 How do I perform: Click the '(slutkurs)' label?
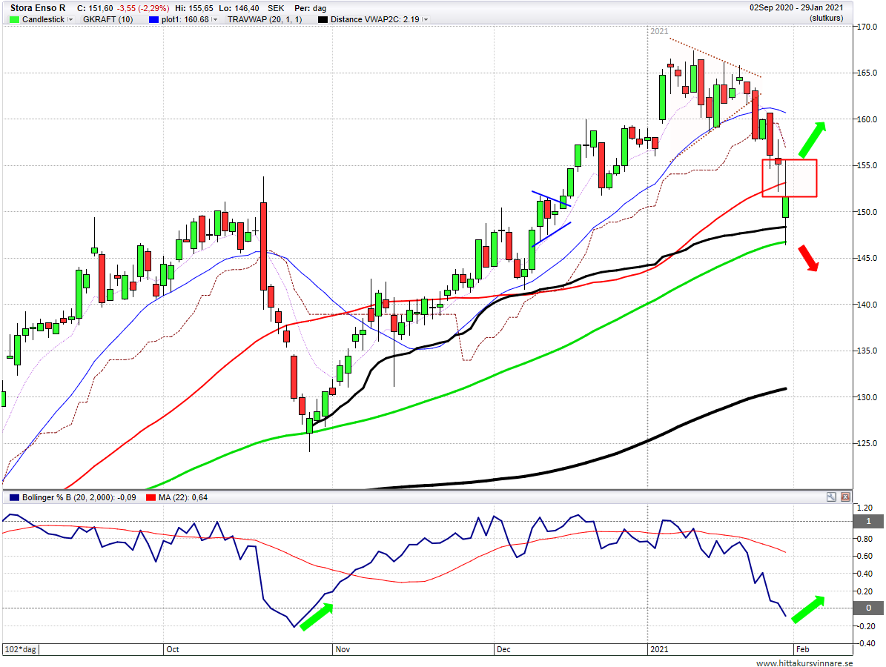click(x=826, y=18)
